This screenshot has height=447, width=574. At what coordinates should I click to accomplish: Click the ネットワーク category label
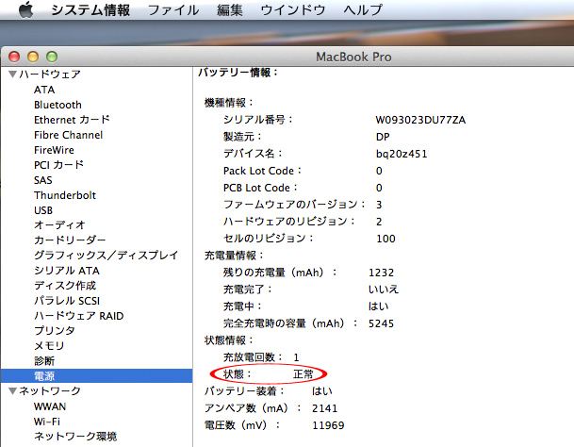tap(50, 391)
